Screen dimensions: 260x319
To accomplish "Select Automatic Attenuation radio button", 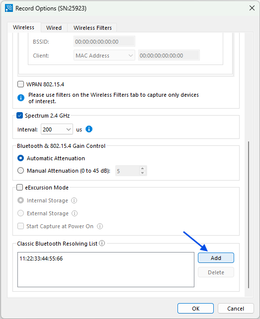I will coord(20,158).
